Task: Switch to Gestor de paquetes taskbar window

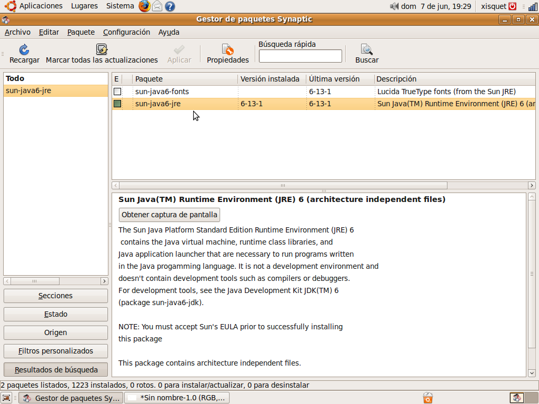Action: point(71,398)
